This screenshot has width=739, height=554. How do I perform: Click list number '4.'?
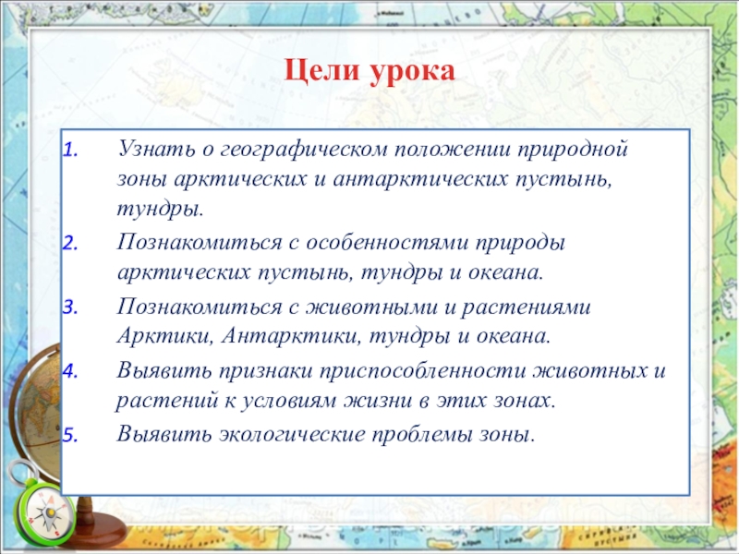click(70, 371)
